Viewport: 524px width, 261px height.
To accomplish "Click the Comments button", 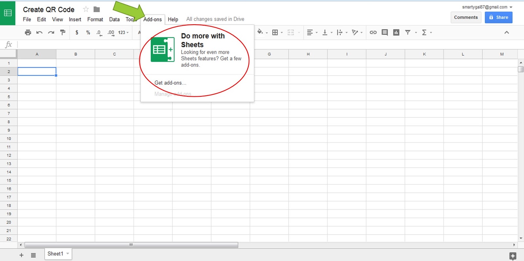I will pos(466,17).
